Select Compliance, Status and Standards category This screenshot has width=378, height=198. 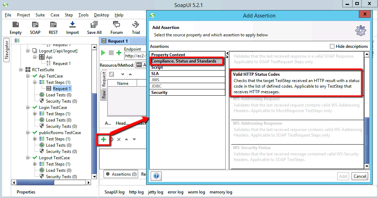[x=187, y=61]
